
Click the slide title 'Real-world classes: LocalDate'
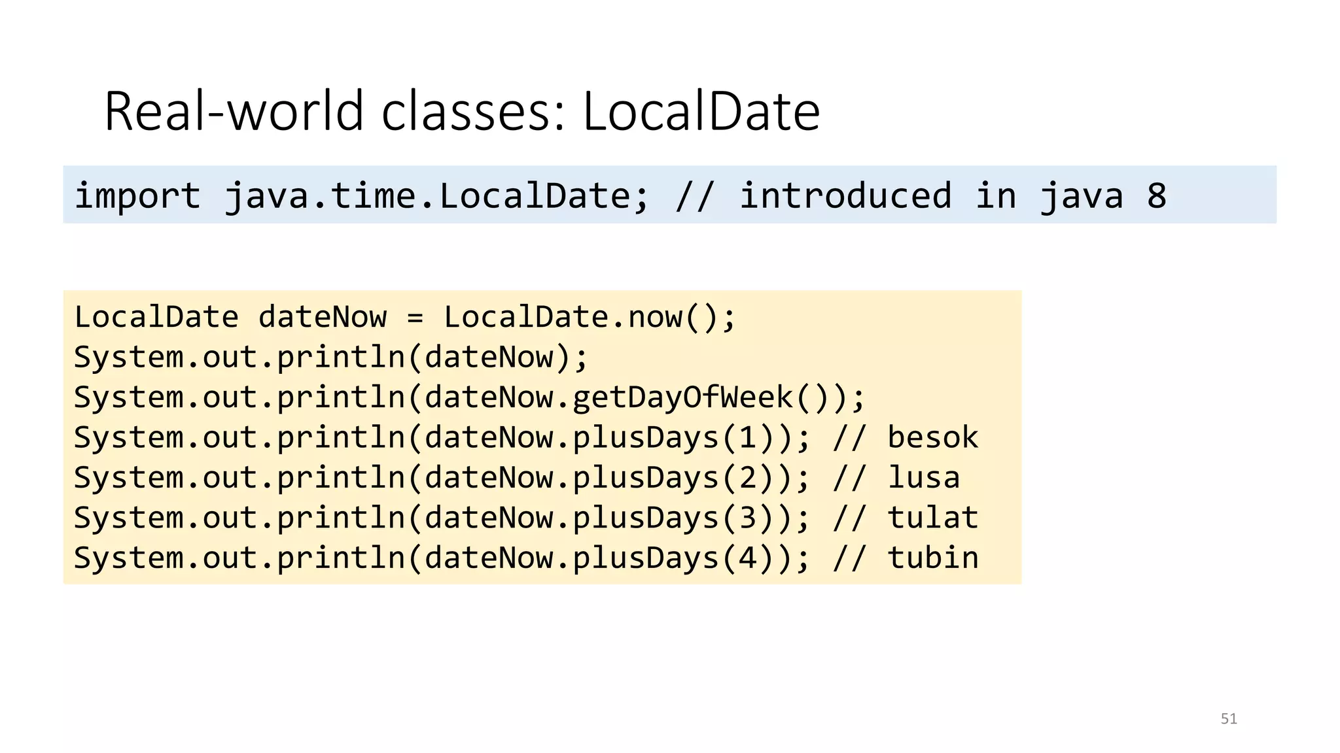[461, 112]
